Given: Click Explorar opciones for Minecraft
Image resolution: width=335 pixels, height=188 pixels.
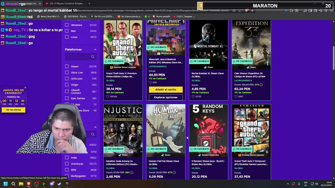Looking at the screenshot, I should [166, 97].
